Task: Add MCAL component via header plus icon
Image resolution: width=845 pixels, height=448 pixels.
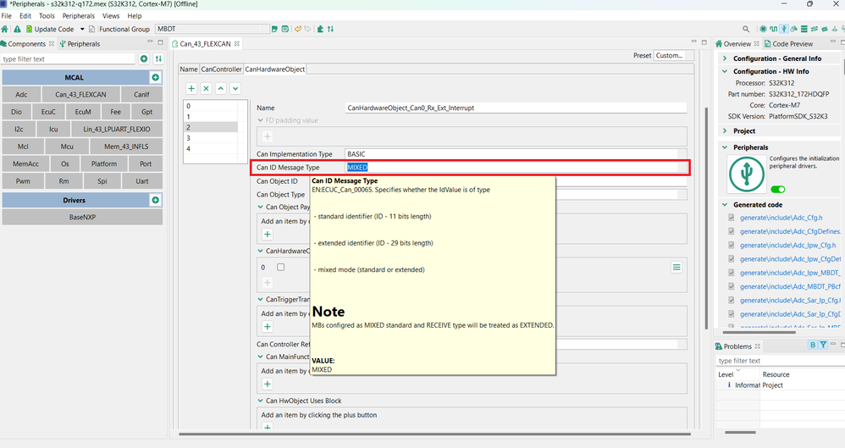Action: (x=155, y=78)
